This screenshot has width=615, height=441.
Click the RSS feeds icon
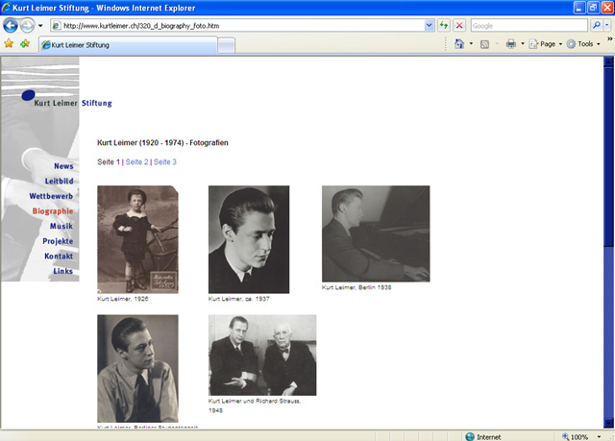pyautogui.click(x=484, y=44)
